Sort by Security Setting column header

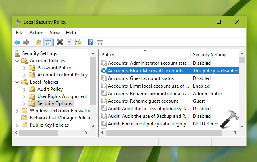click(209, 55)
